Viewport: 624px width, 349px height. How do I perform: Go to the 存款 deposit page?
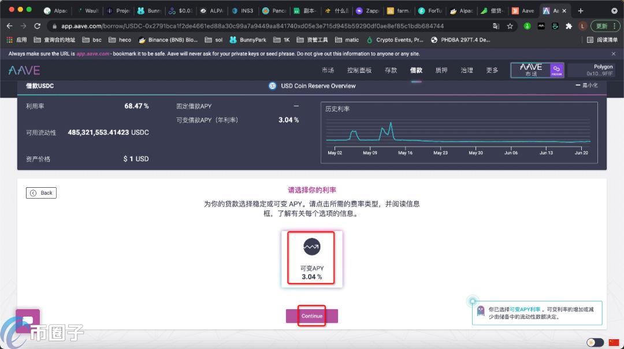[391, 70]
